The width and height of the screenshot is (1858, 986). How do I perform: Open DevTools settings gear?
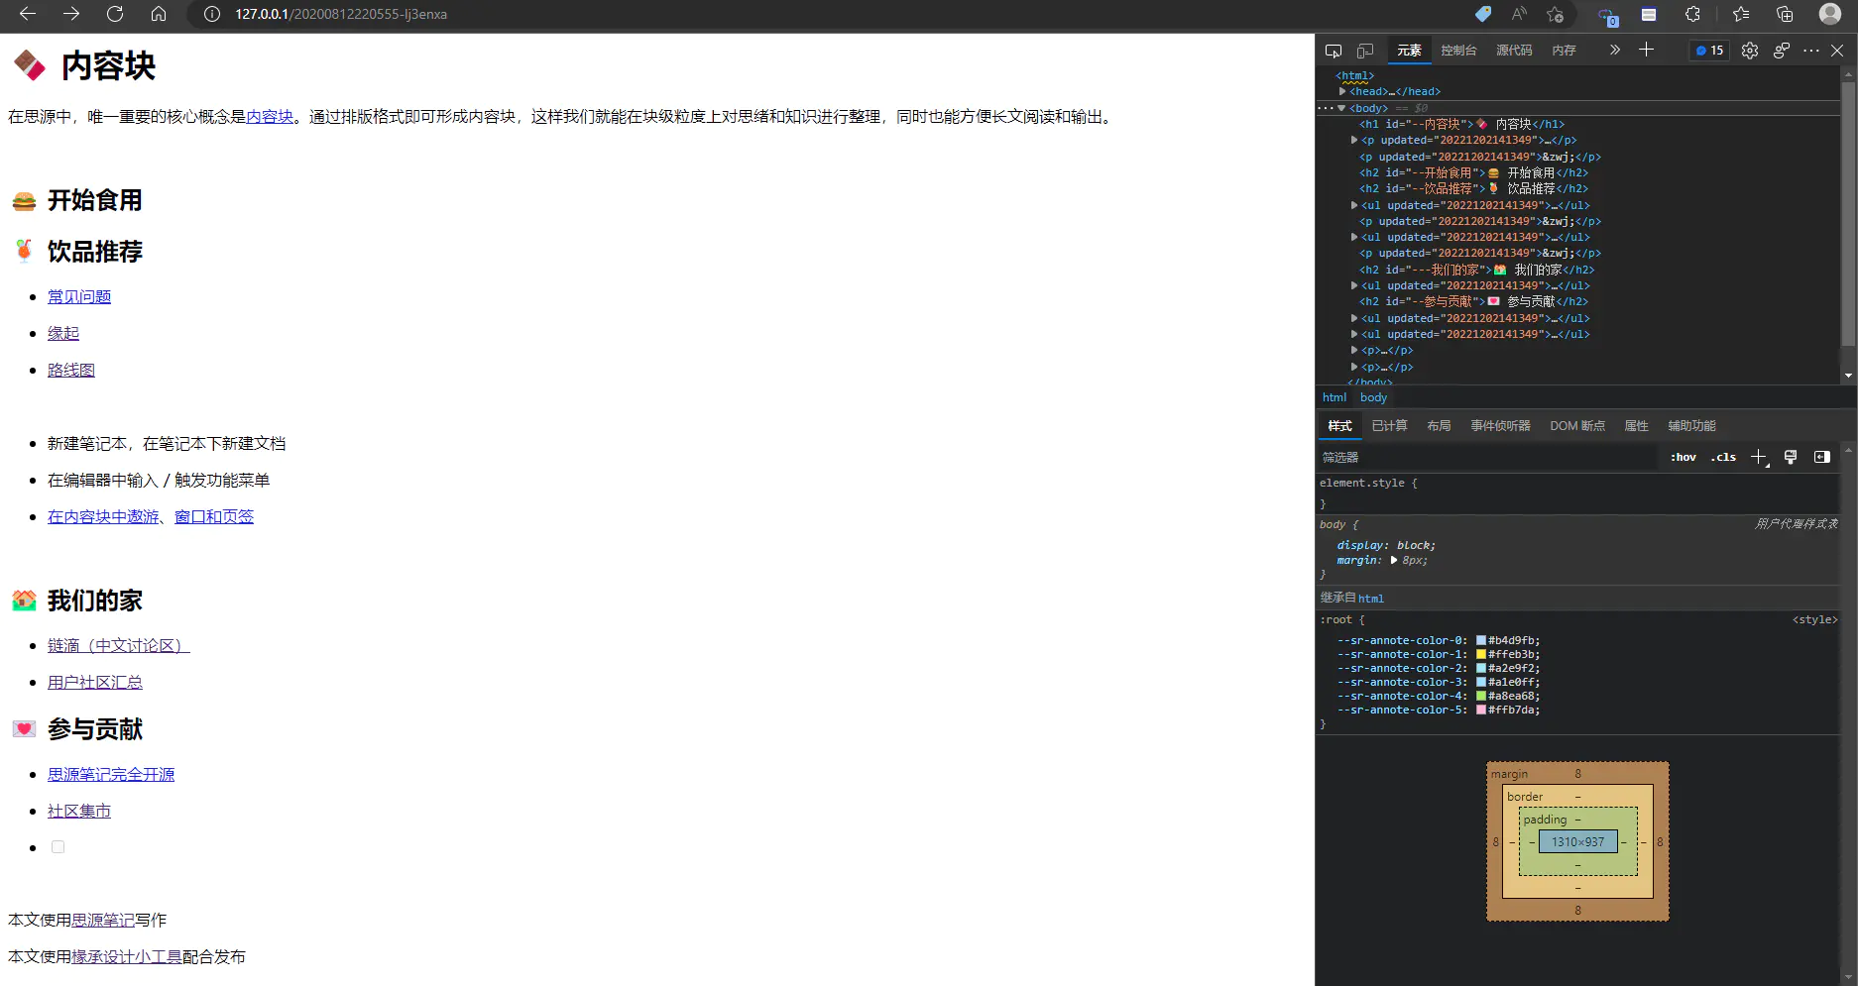pyautogui.click(x=1750, y=51)
